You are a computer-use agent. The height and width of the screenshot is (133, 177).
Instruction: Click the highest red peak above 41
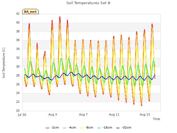(60, 17)
